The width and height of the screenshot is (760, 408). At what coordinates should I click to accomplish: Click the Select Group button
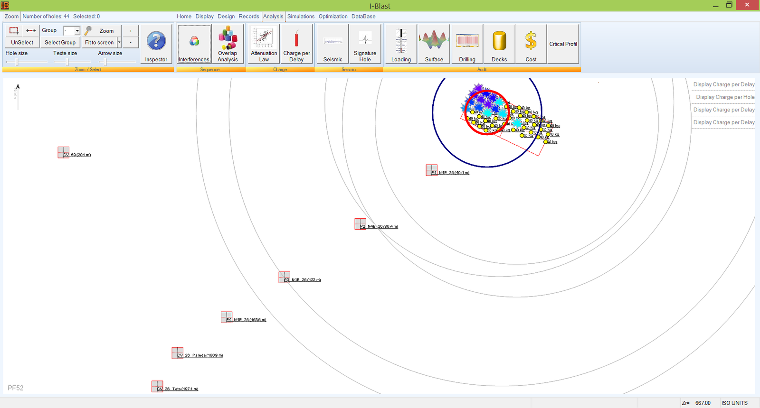coord(60,42)
